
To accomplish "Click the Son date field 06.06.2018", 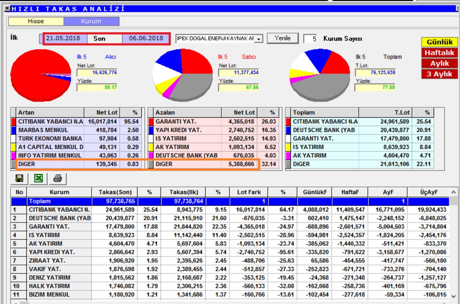I will click(146, 38).
